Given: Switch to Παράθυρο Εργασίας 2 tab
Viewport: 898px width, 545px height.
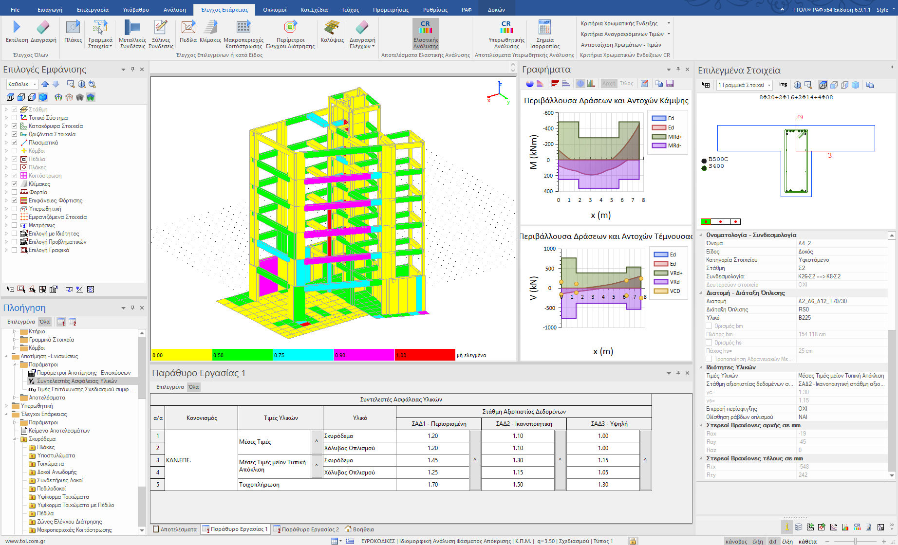Looking at the screenshot, I should click(x=306, y=529).
